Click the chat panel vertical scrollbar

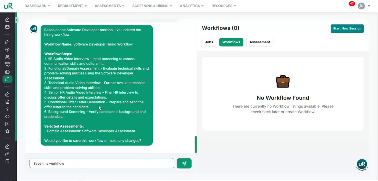point(196,144)
